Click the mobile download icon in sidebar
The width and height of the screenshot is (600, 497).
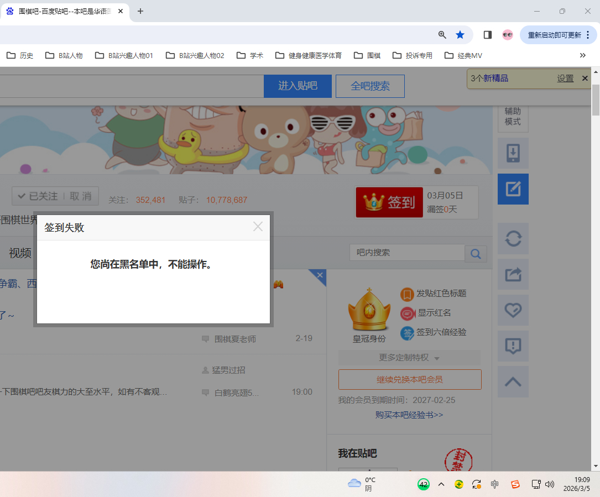pos(513,153)
